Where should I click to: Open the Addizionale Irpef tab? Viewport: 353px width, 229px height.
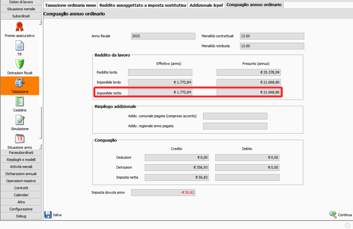tap(206, 5)
